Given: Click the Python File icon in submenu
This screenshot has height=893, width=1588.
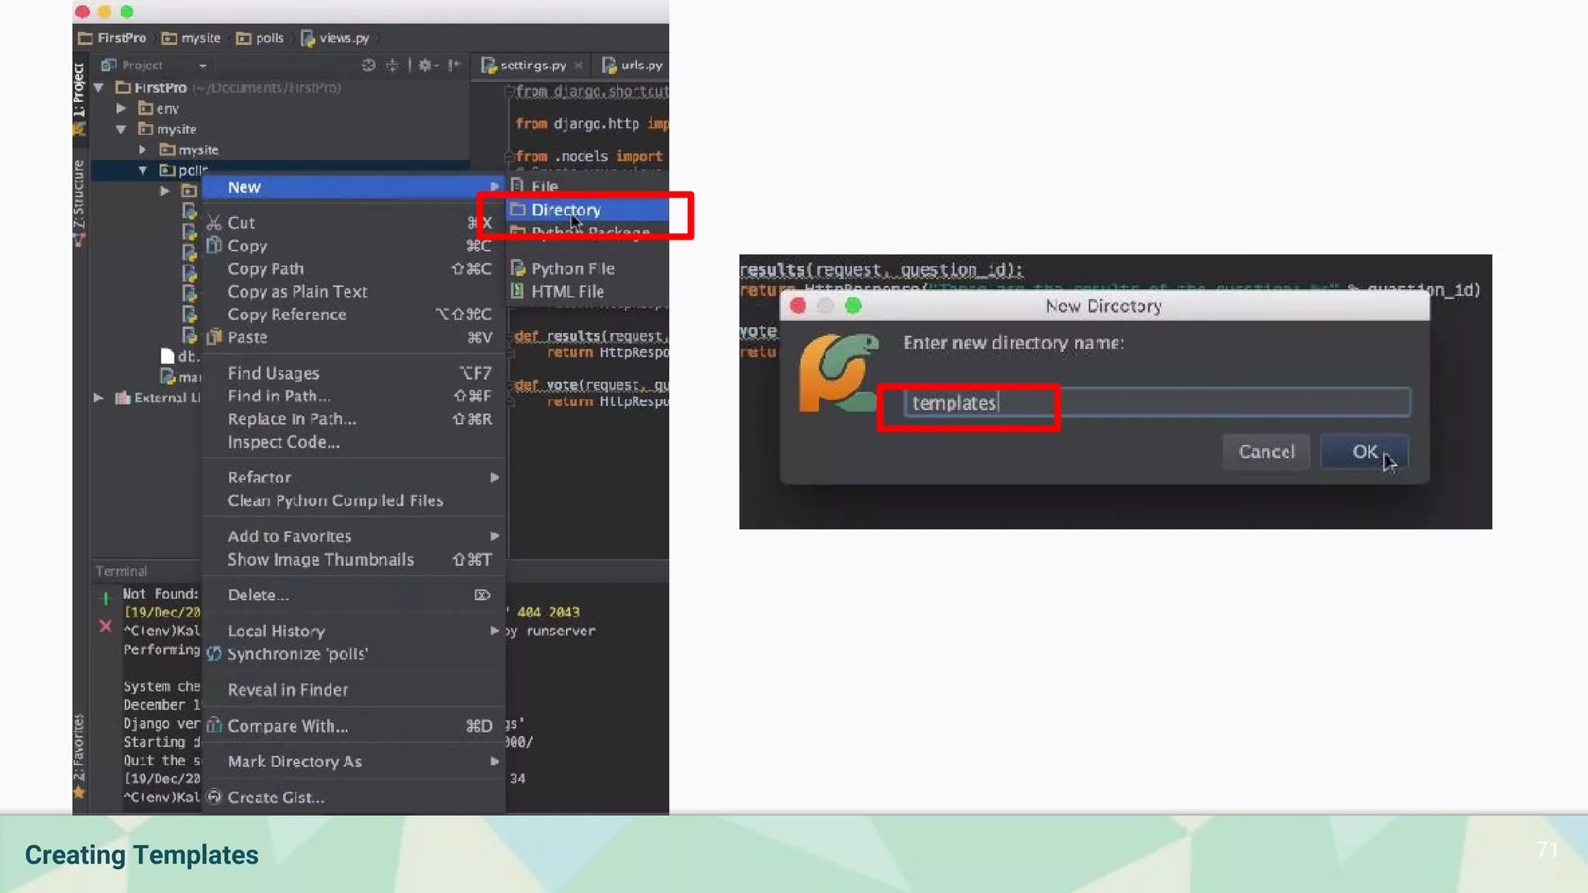Looking at the screenshot, I should [x=518, y=268].
